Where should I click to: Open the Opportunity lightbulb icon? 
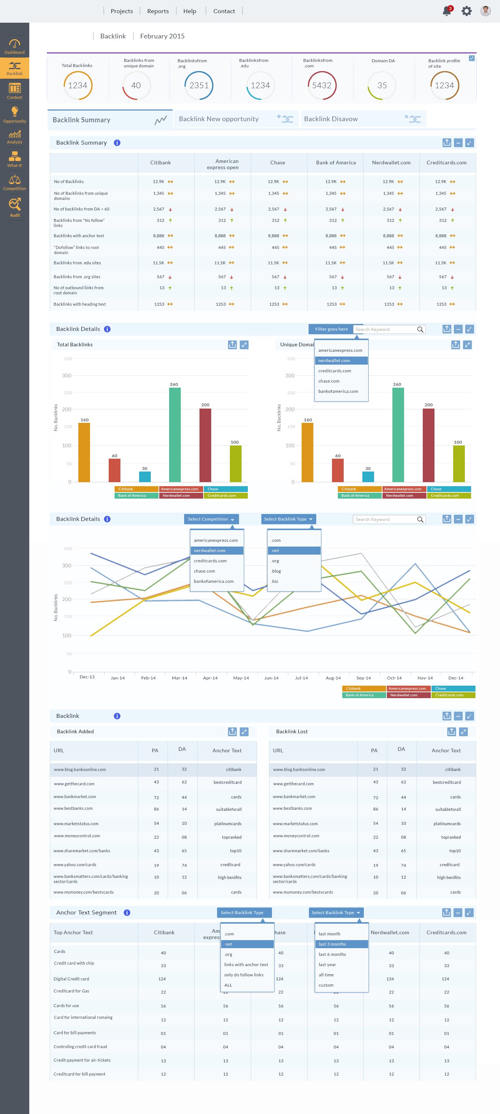(x=14, y=115)
